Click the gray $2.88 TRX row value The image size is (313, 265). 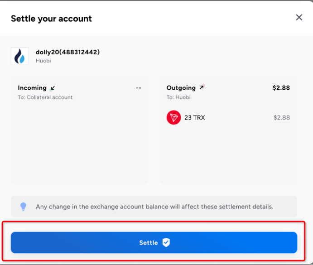point(281,118)
